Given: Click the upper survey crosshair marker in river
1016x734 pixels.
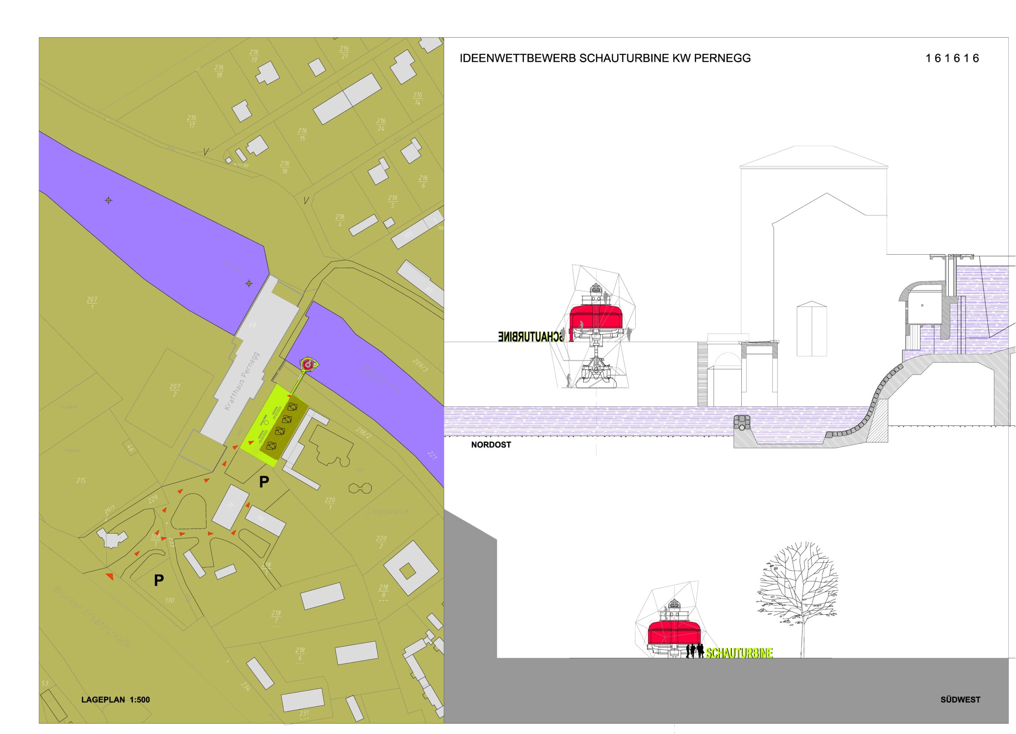Looking at the screenshot, I should tap(108, 201).
